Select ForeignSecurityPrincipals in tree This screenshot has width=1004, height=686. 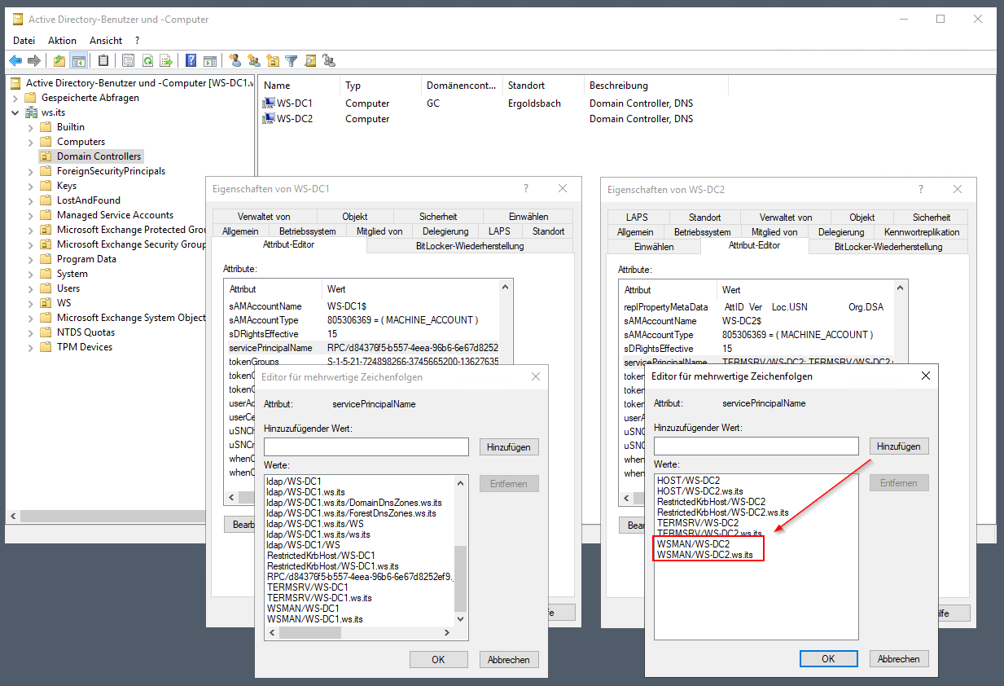111,171
